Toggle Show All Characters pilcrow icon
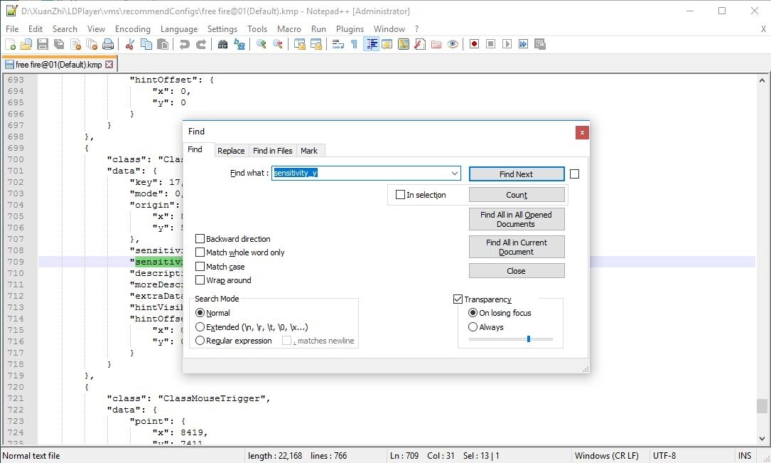 354,44
